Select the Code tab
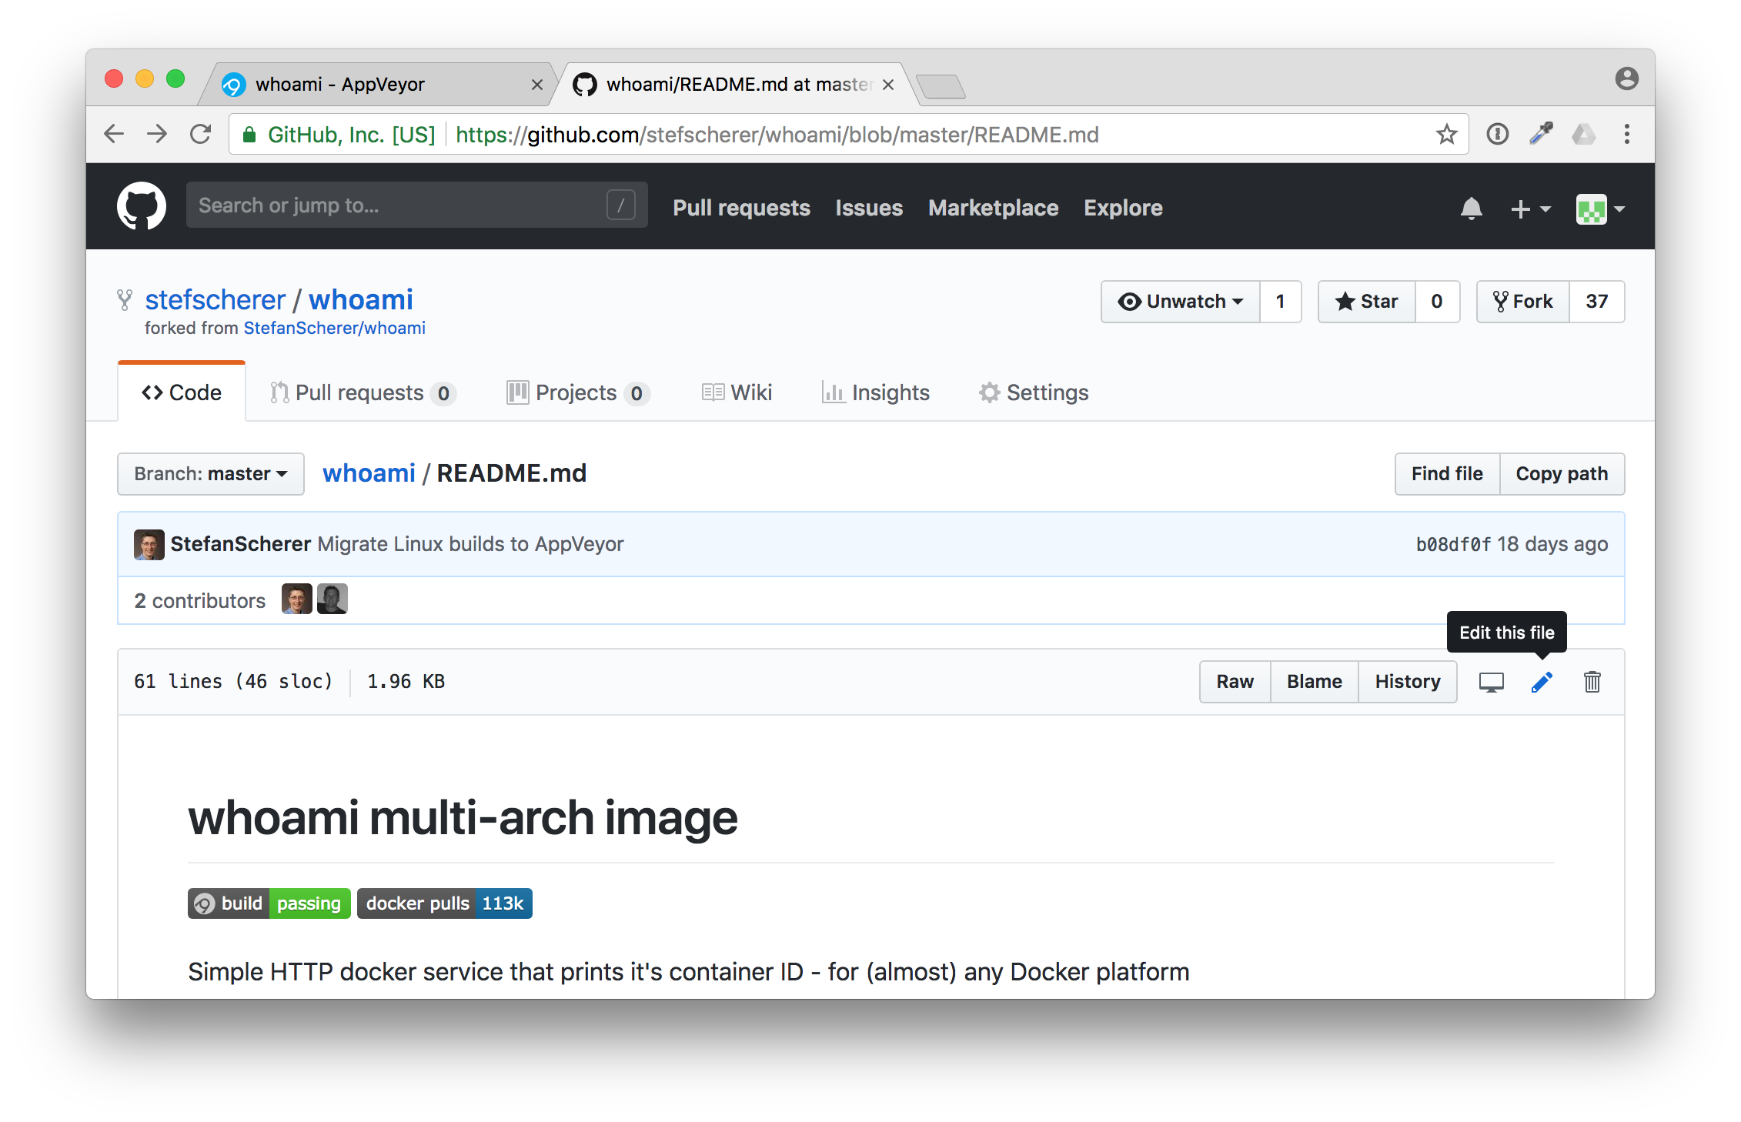The width and height of the screenshot is (1741, 1122). pyautogui.click(x=182, y=391)
